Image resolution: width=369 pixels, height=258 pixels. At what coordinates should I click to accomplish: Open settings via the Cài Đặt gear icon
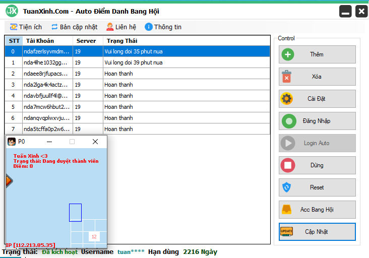click(x=287, y=99)
